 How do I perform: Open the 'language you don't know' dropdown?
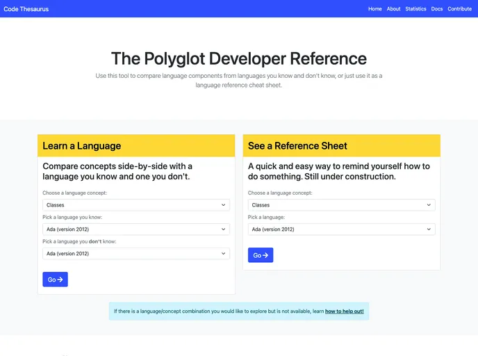136,254
